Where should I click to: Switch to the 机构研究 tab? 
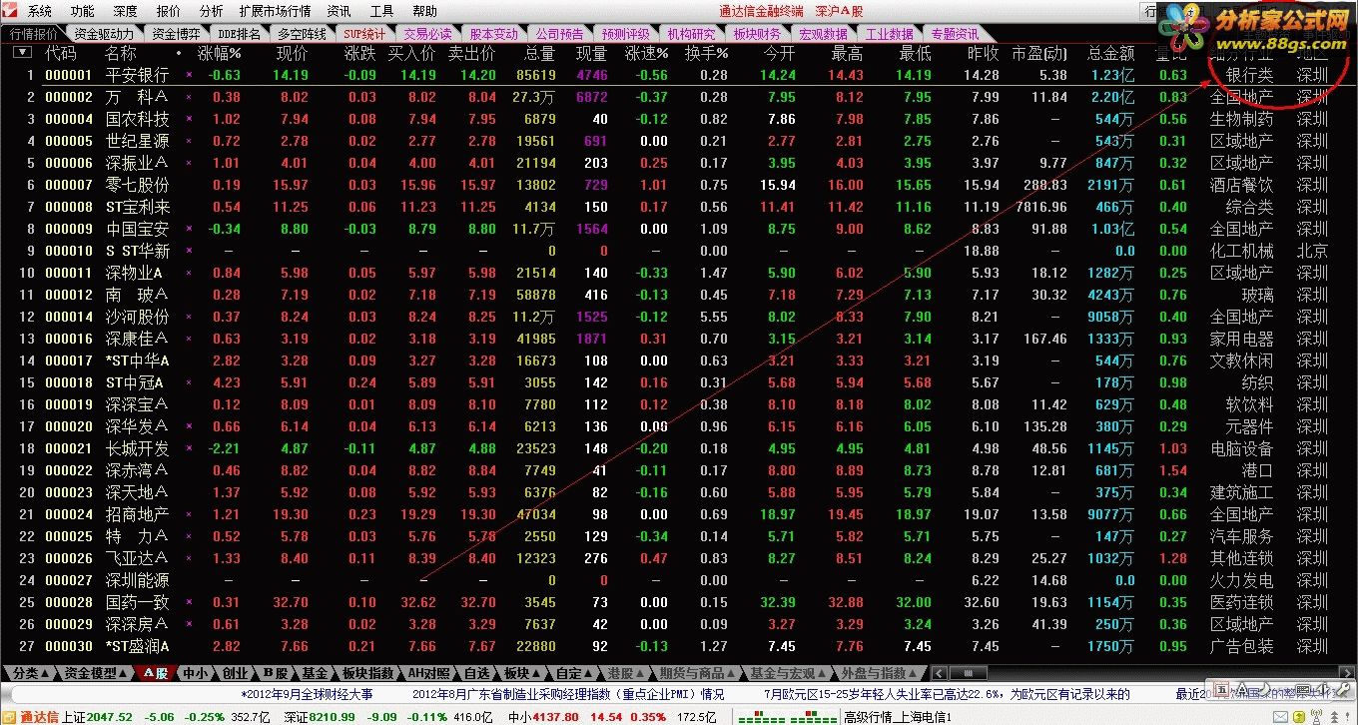pyautogui.click(x=691, y=33)
